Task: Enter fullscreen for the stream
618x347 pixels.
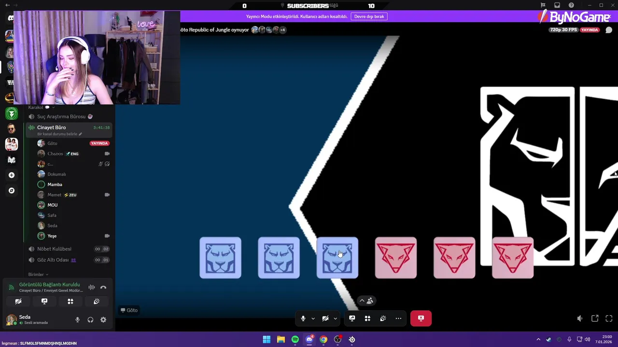Action: pos(609,318)
